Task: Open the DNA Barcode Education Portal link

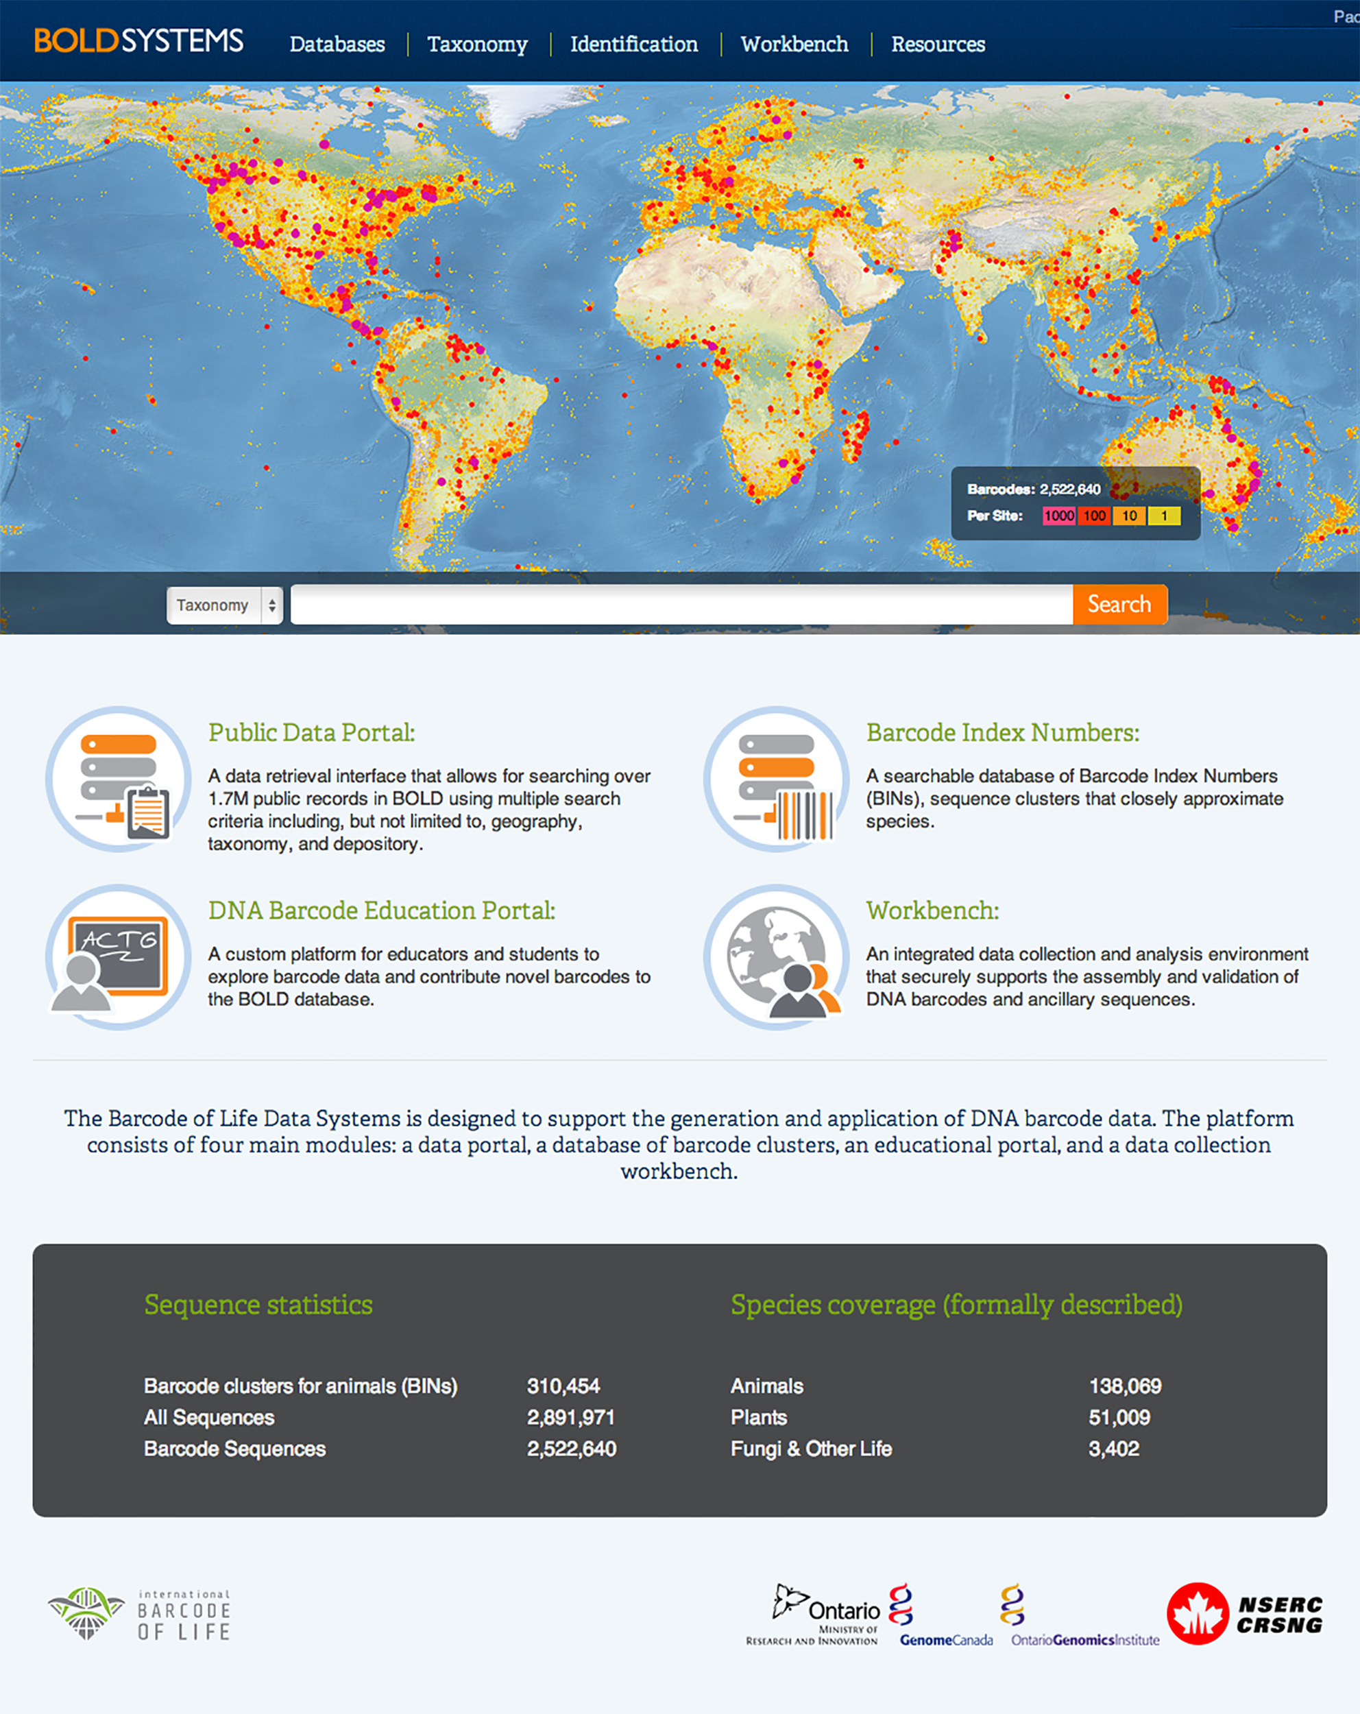Action: [x=382, y=910]
